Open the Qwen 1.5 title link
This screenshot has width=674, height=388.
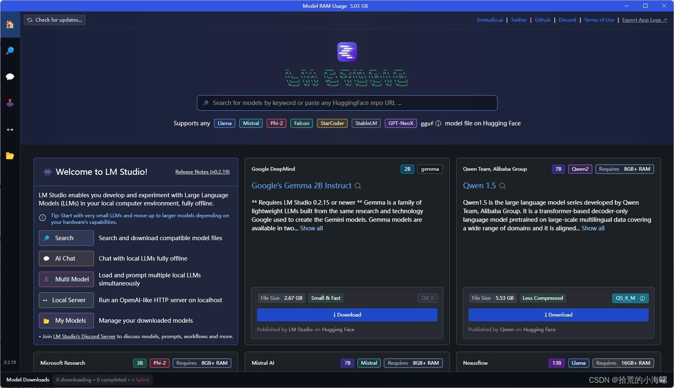(x=480, y=186)
